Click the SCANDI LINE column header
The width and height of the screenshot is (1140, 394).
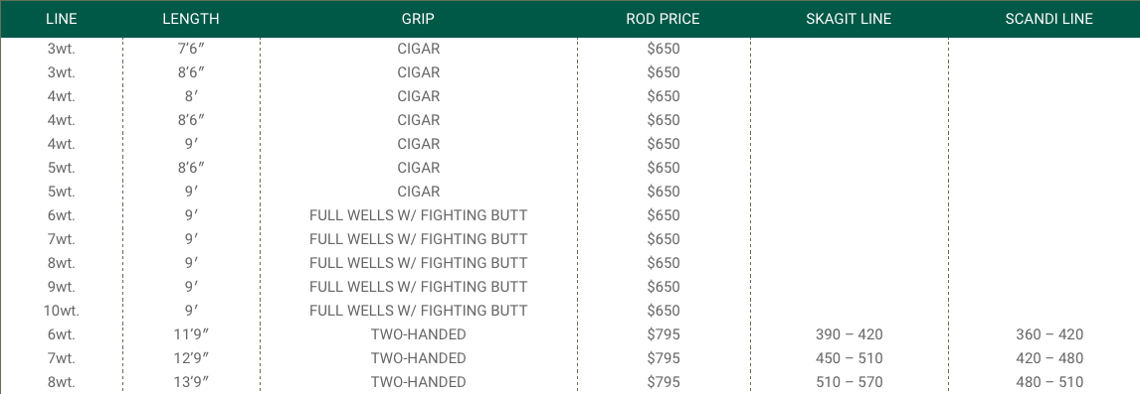click(1049, 20)
